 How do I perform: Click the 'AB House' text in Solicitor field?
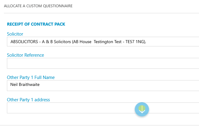pyautogui.click(x=82, y=42)
